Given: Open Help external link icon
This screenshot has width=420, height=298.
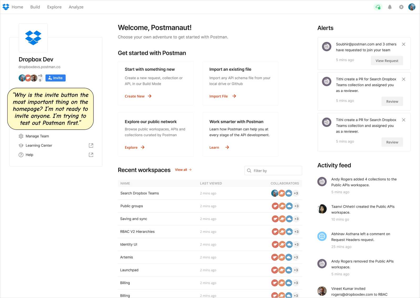Looking at the screenshot, I should (91, 155).
